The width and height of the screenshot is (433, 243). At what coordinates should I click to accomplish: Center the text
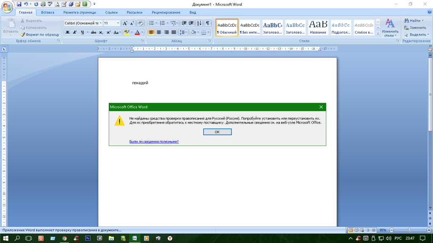[159, 32]
